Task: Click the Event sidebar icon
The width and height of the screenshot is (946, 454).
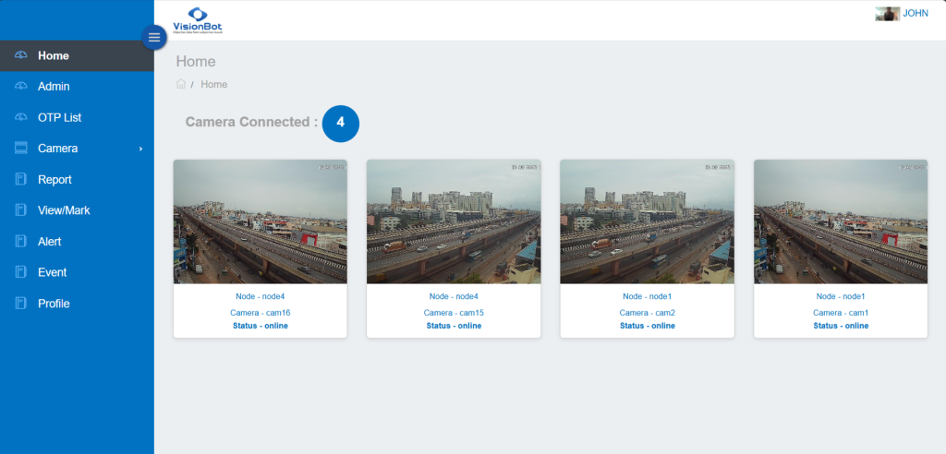Action: click(21, 272)
